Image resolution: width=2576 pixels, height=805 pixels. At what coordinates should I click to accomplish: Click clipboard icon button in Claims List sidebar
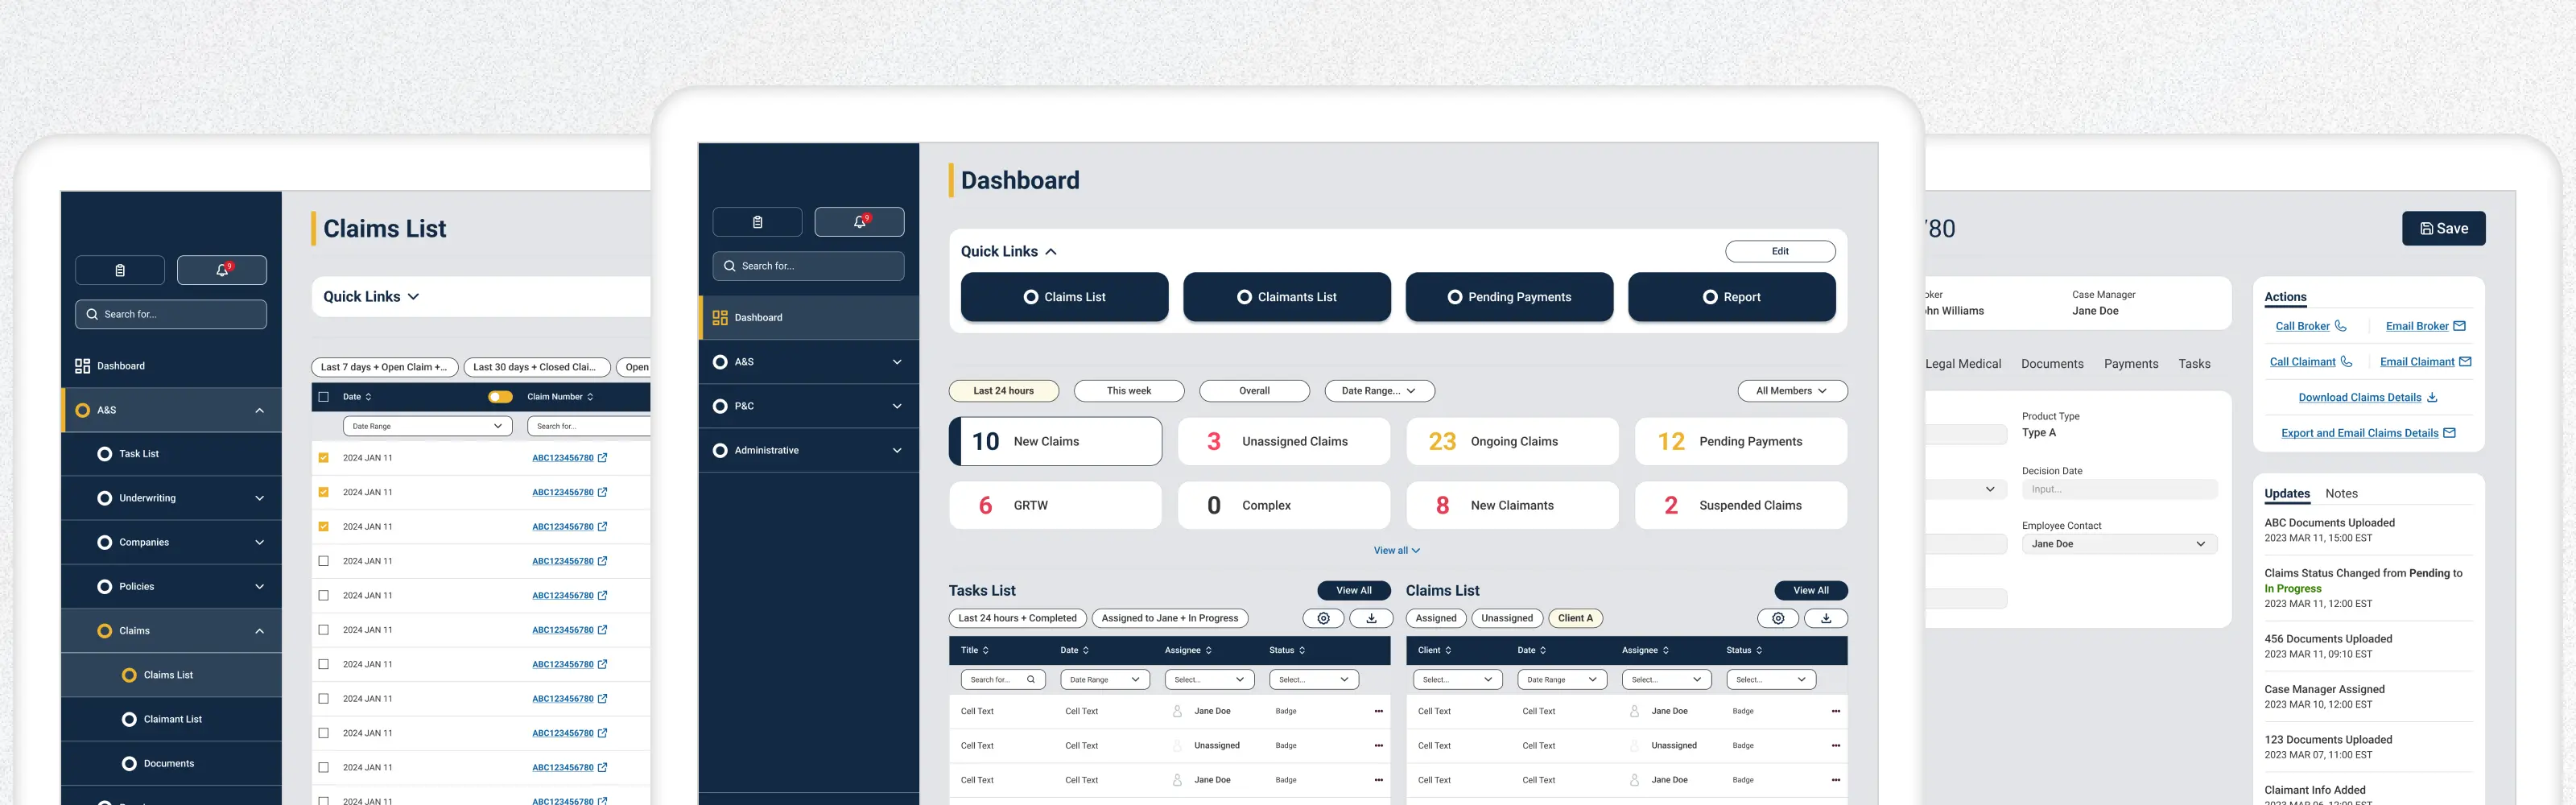[120, 270]
